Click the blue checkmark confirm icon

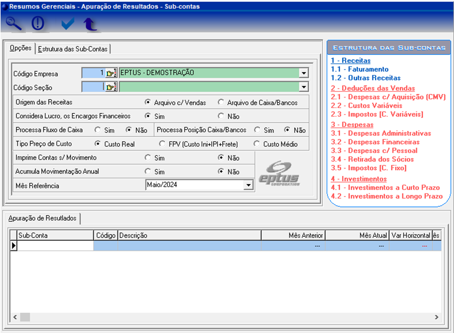[x=67, y=24]
